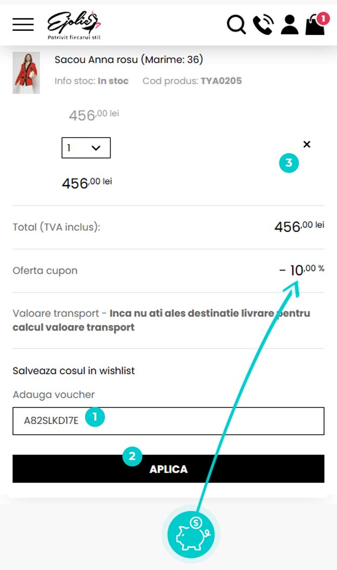Click the Ejolie logo
The width and height of the screenshot is (337, 570).
[74, 25]
